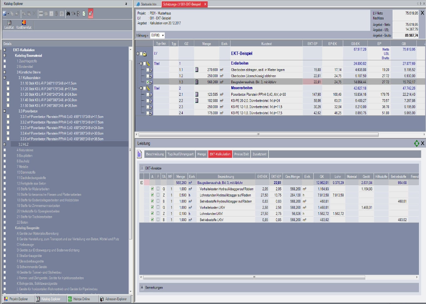Toggle the checkbox for position 1.3
Screen dimensions: 426x304
coord(148,82)
